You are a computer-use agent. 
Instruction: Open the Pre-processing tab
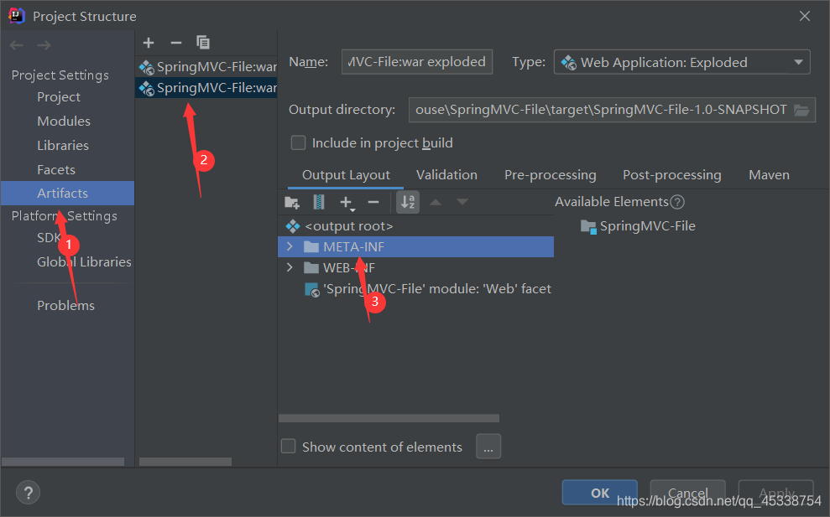point(550,175)
